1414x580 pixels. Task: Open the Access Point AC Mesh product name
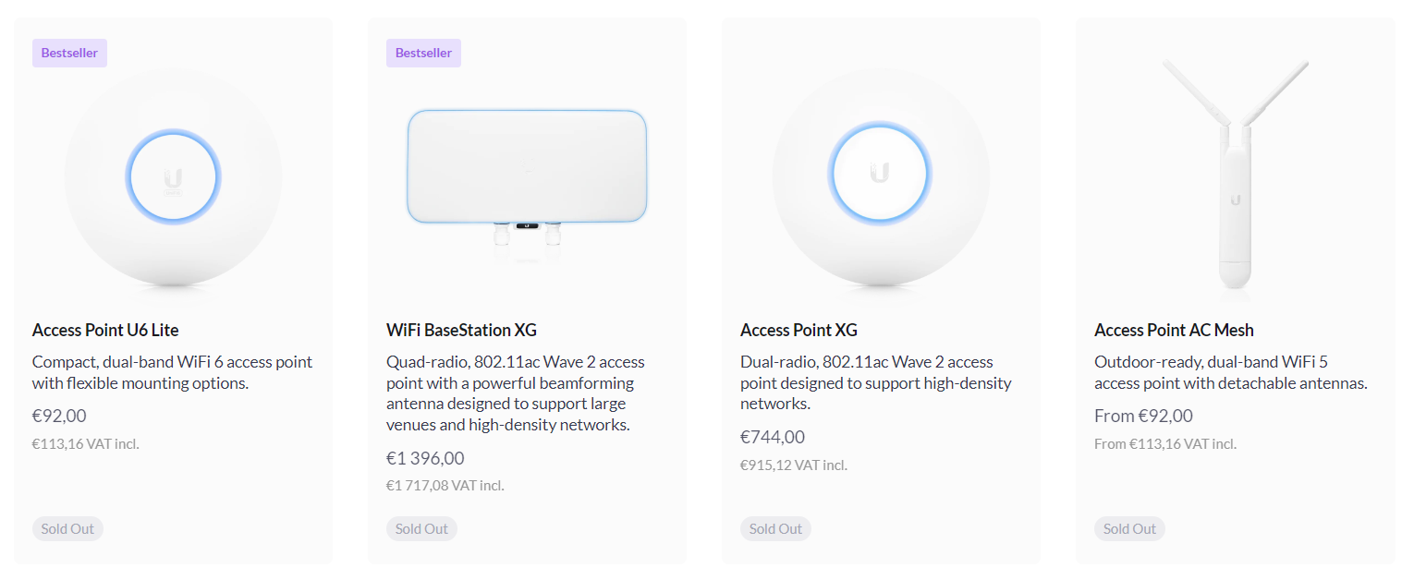click(1174, 330)
